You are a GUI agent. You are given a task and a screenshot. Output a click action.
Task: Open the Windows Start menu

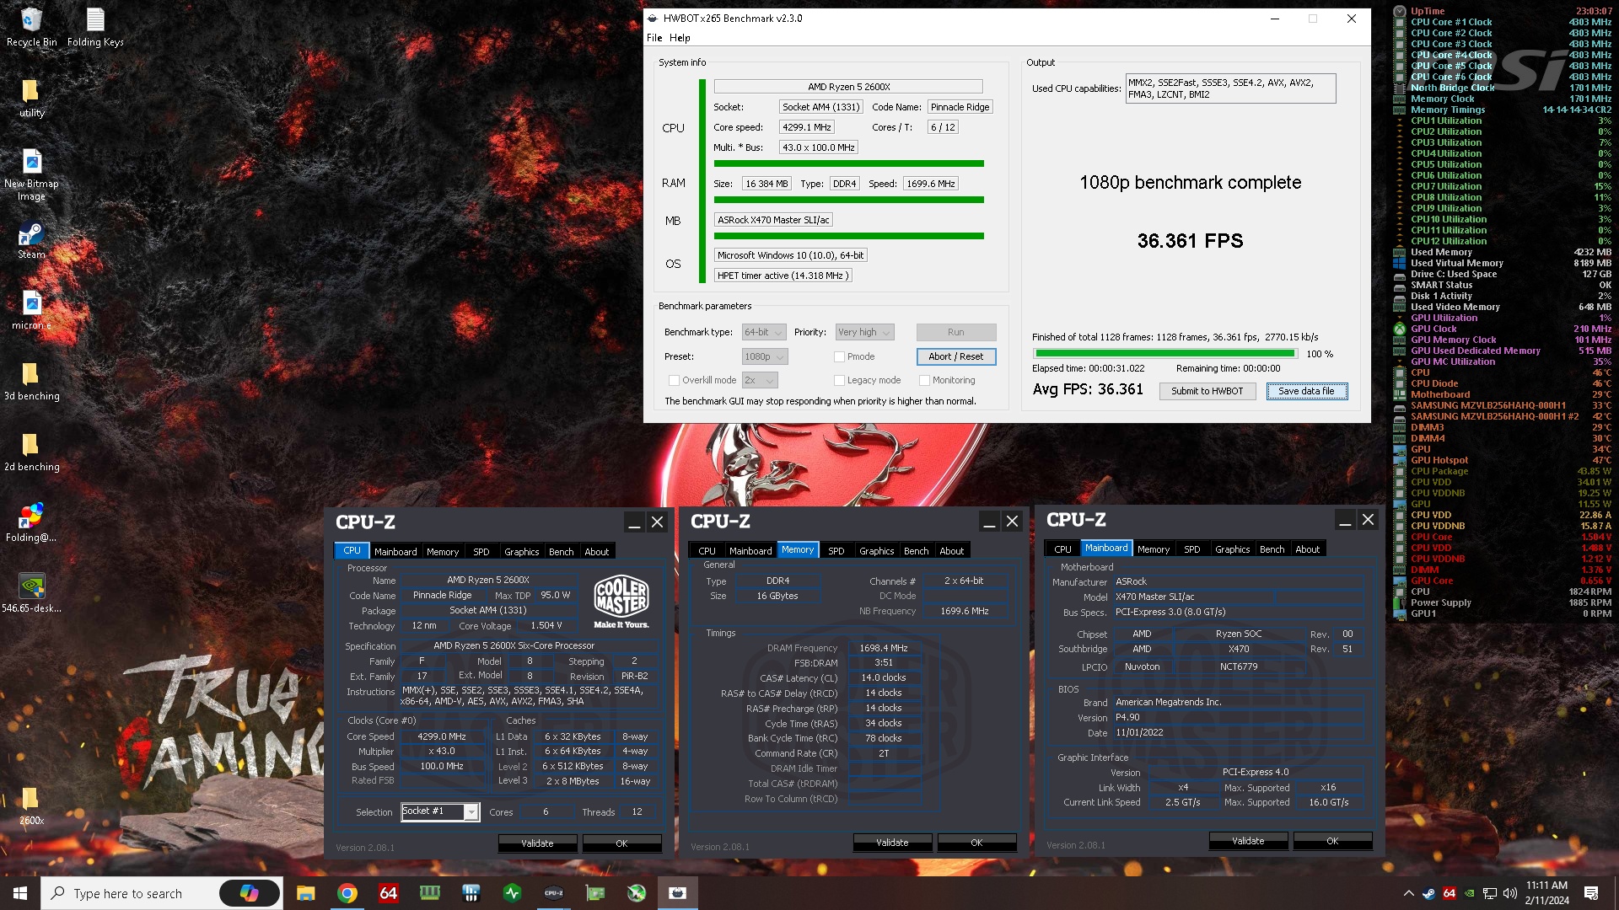tap(20, 893)
